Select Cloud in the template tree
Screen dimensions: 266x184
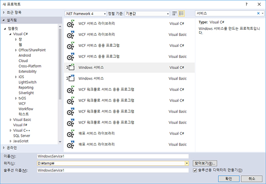(x=23, y=61)
